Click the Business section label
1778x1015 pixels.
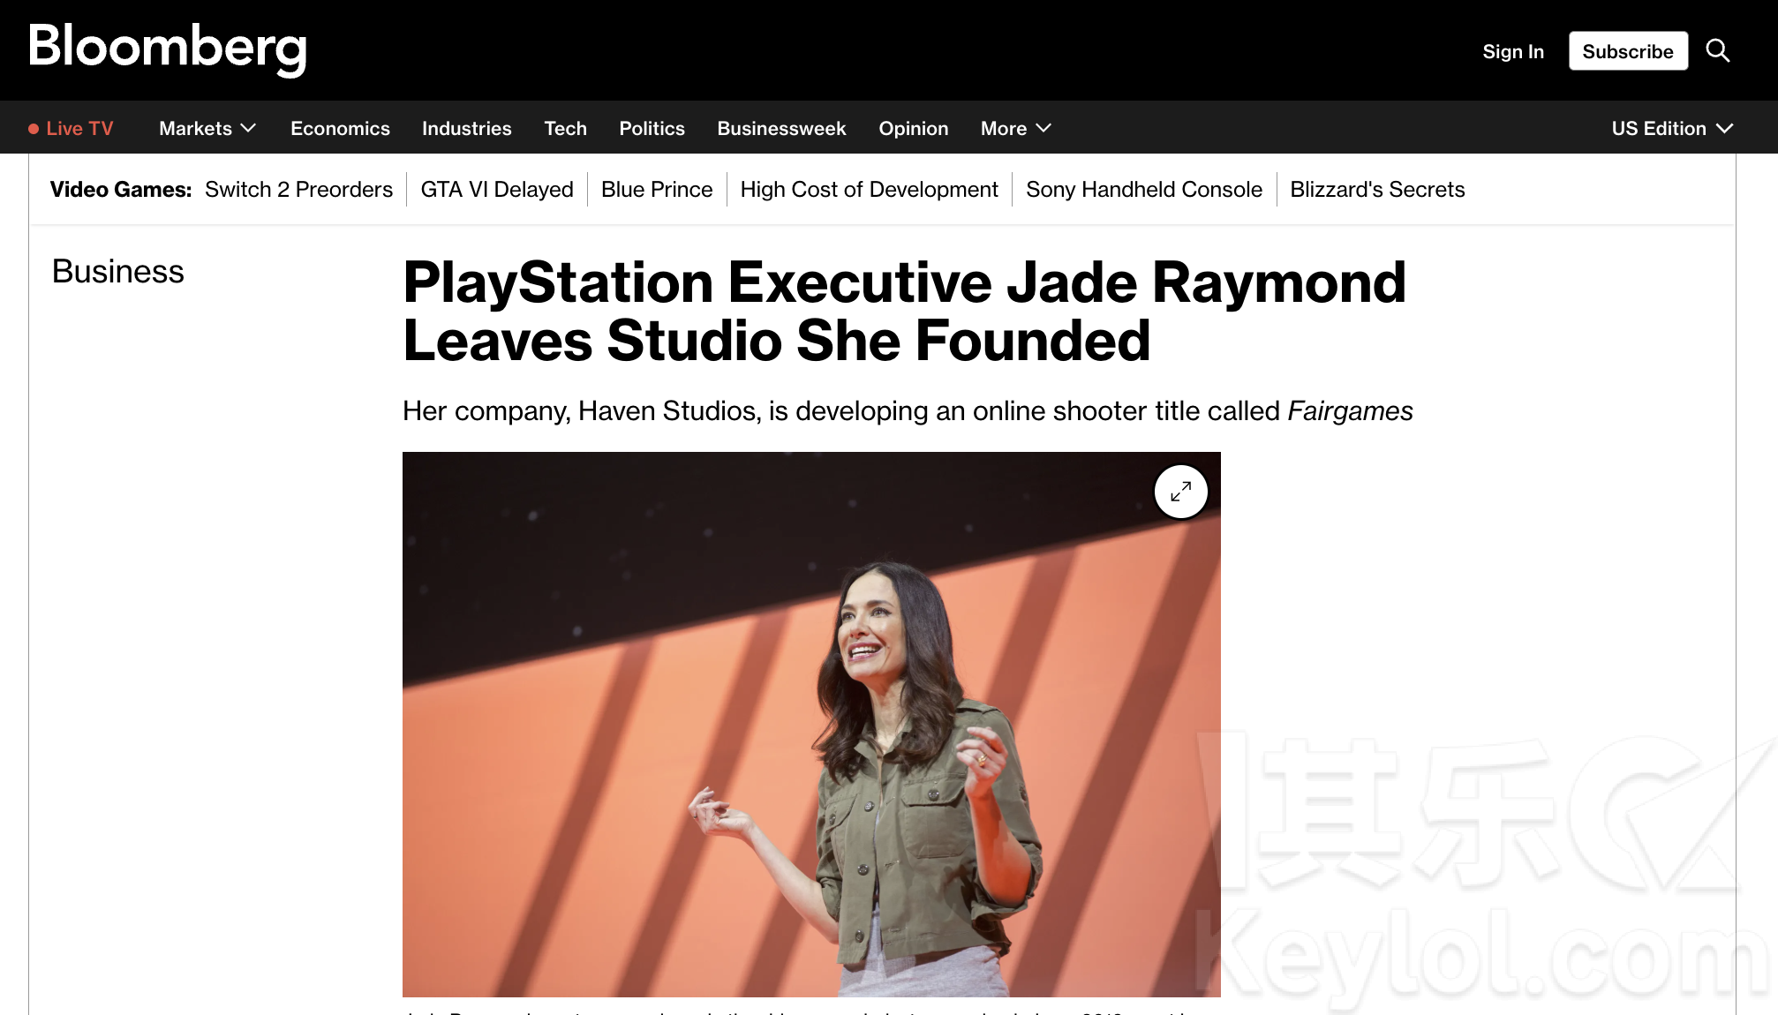pos(118,272)
